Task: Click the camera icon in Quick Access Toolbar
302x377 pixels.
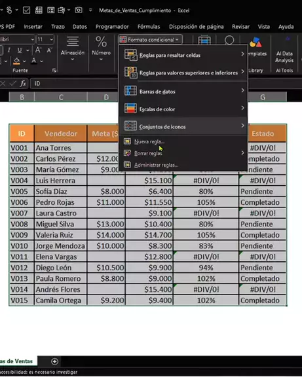Action: pyautogui.click(x=78, y=10)
